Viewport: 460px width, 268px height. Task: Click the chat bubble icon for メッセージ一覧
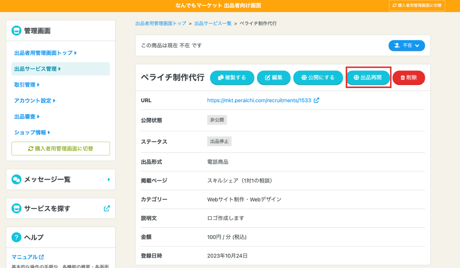click(16, 180)
